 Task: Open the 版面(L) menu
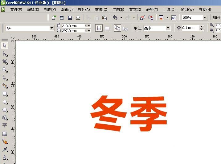[x=67, y=10]
